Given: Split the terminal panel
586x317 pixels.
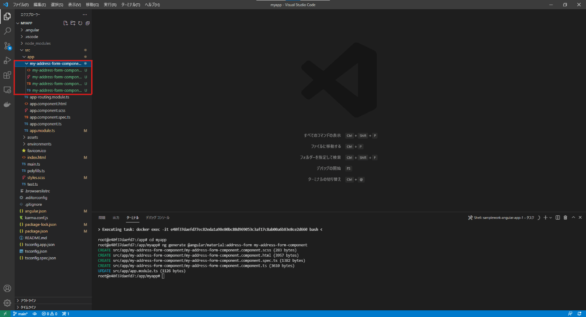Looking at the screenshot, I should tap(558, 217).
